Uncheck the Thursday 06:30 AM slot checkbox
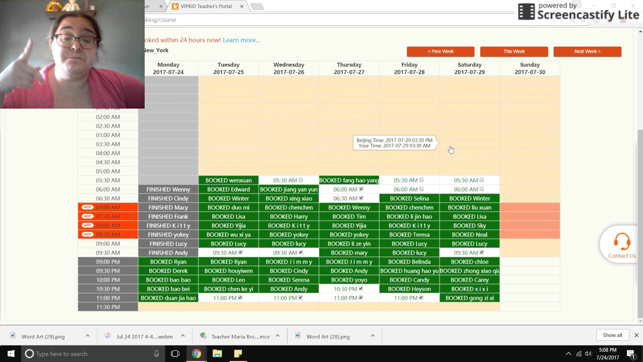The image size is (643, 362). 361,198
